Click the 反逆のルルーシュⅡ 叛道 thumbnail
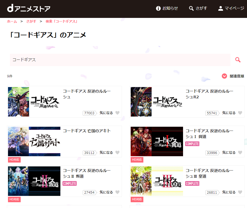 click(34, 181)
